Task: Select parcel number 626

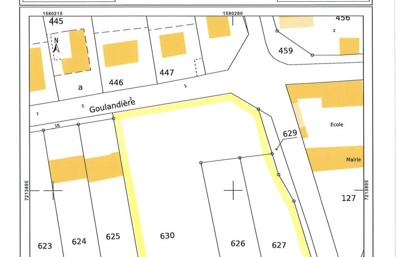Action: tap(238, 244)
